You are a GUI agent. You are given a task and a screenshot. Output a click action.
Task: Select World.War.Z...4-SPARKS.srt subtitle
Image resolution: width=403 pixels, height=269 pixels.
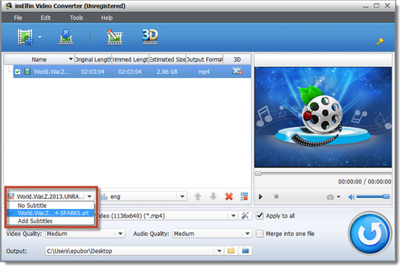[x=50, y=213]
